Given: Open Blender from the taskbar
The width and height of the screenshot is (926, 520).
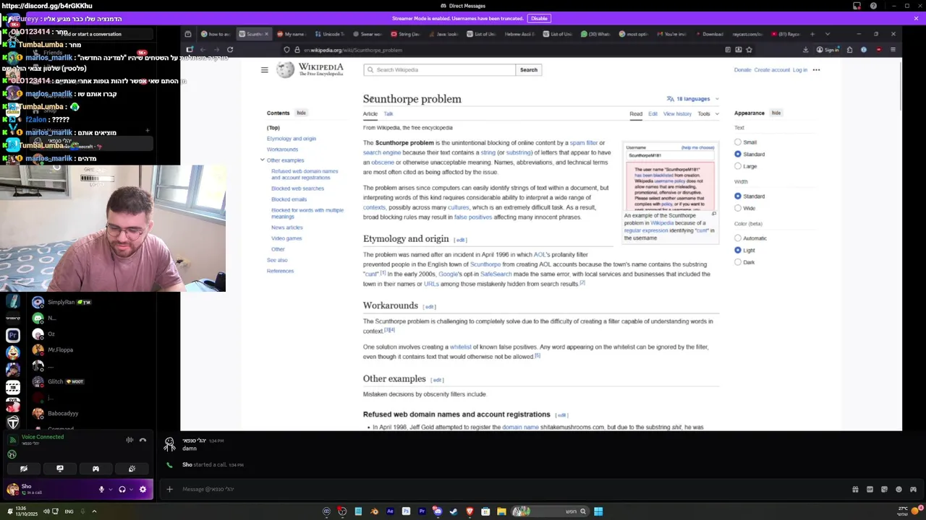Looking at the screenshot, I should [x=374, y=511].
